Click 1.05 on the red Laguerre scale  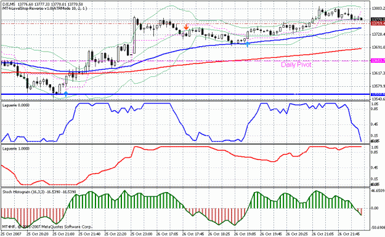click(375, 148)
